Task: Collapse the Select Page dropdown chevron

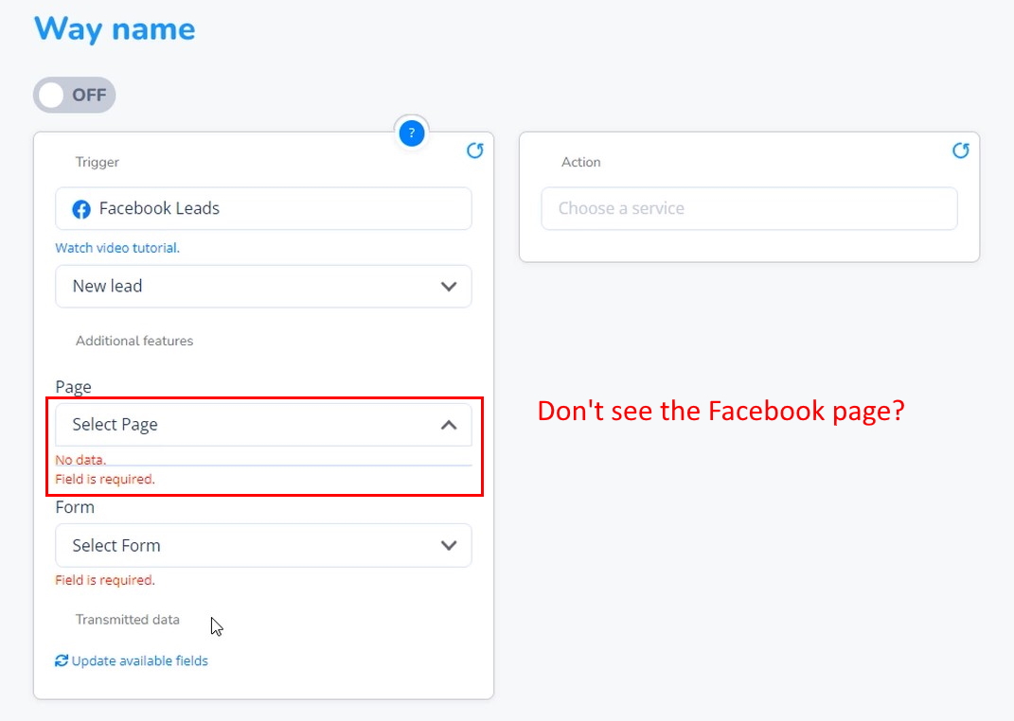Action: point(448,425)
